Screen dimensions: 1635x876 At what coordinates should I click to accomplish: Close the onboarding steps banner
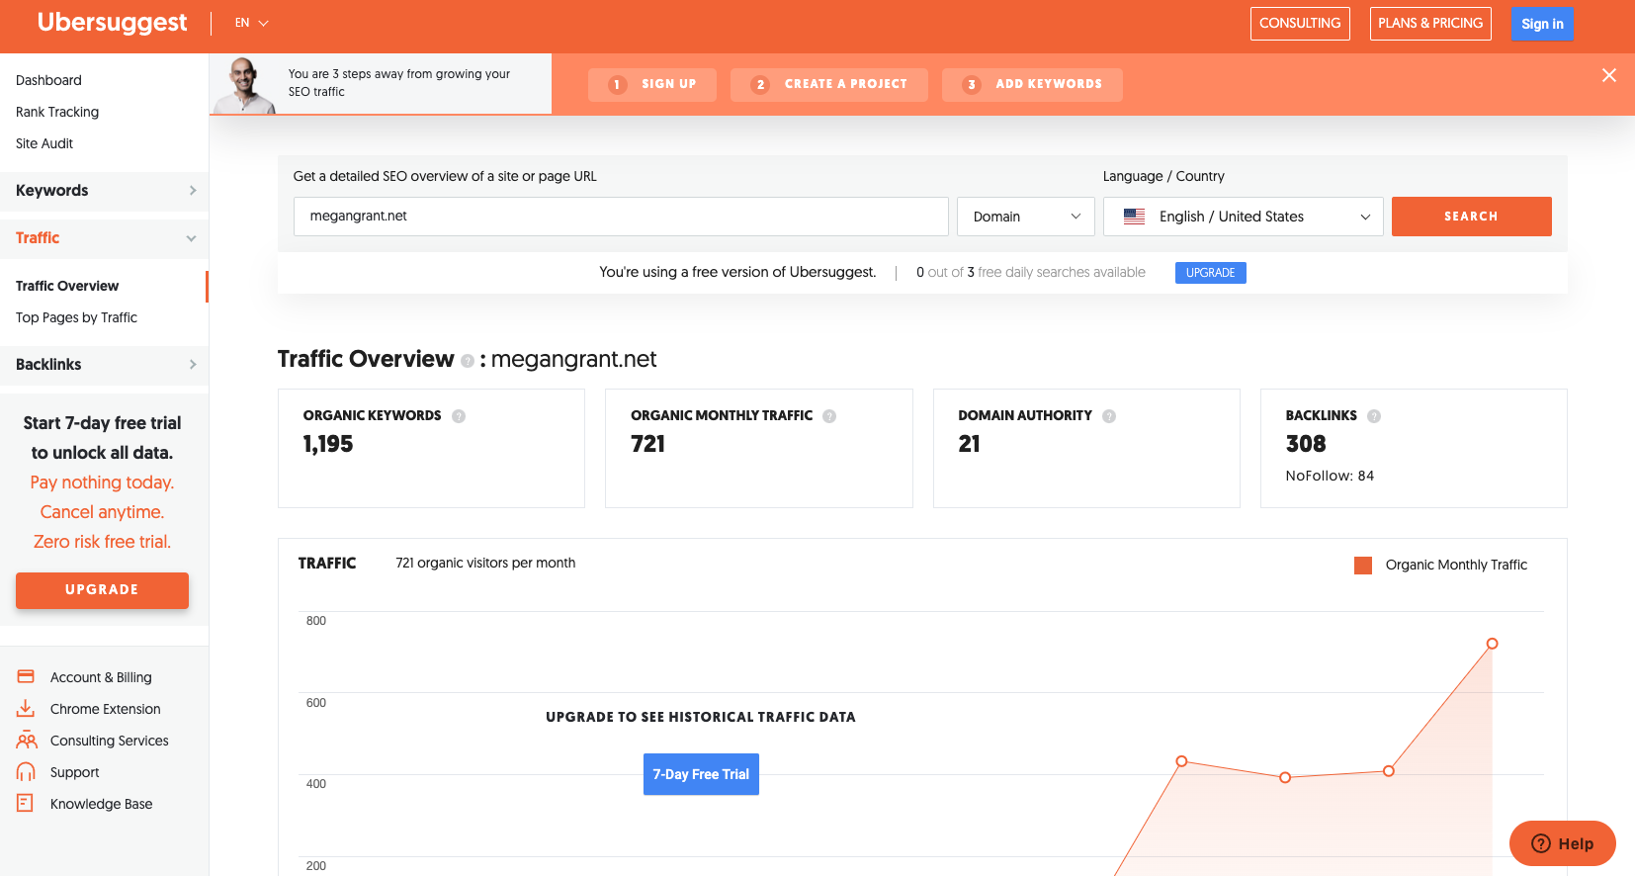point(1609,75)
